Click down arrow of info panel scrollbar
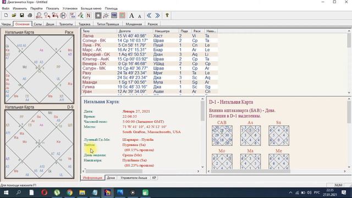The width and height of the screenshot is (352, 198). (x=202, y=167)
